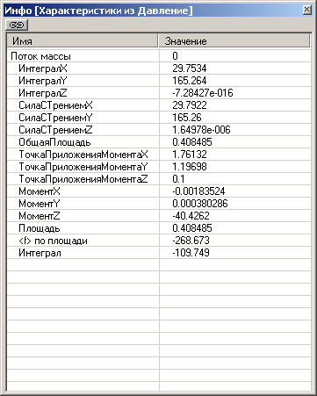Click the chain link icon button

(17, 25)
